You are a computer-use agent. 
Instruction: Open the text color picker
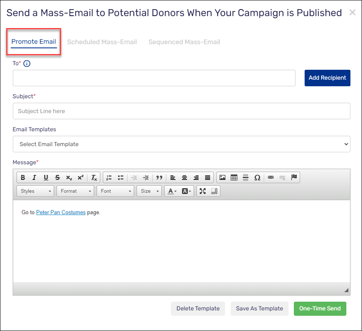[x=172, y=191]
